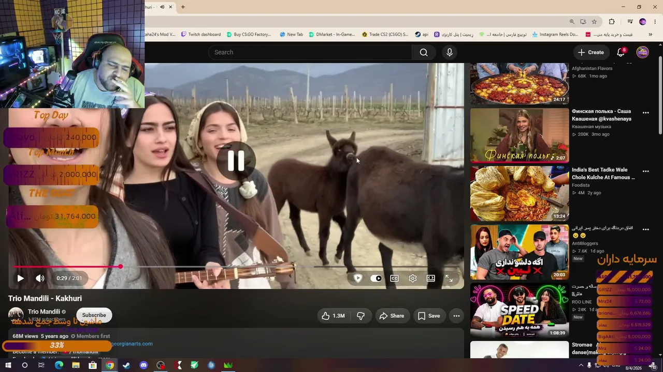Open the New Tab bookmark

tap(291, 35)
